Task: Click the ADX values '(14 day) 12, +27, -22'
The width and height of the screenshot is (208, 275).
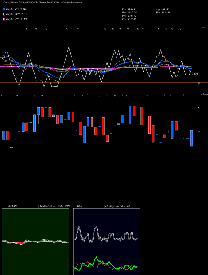Action: click(x=117, y=206)
